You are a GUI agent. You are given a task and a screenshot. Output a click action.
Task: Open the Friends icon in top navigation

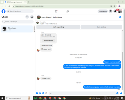point(67,11)
